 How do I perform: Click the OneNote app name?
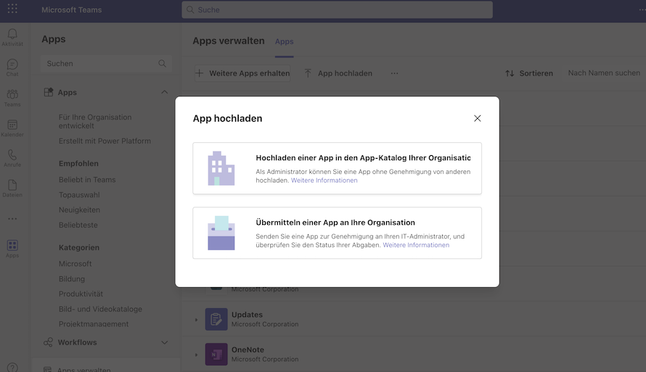click(248, 350)
